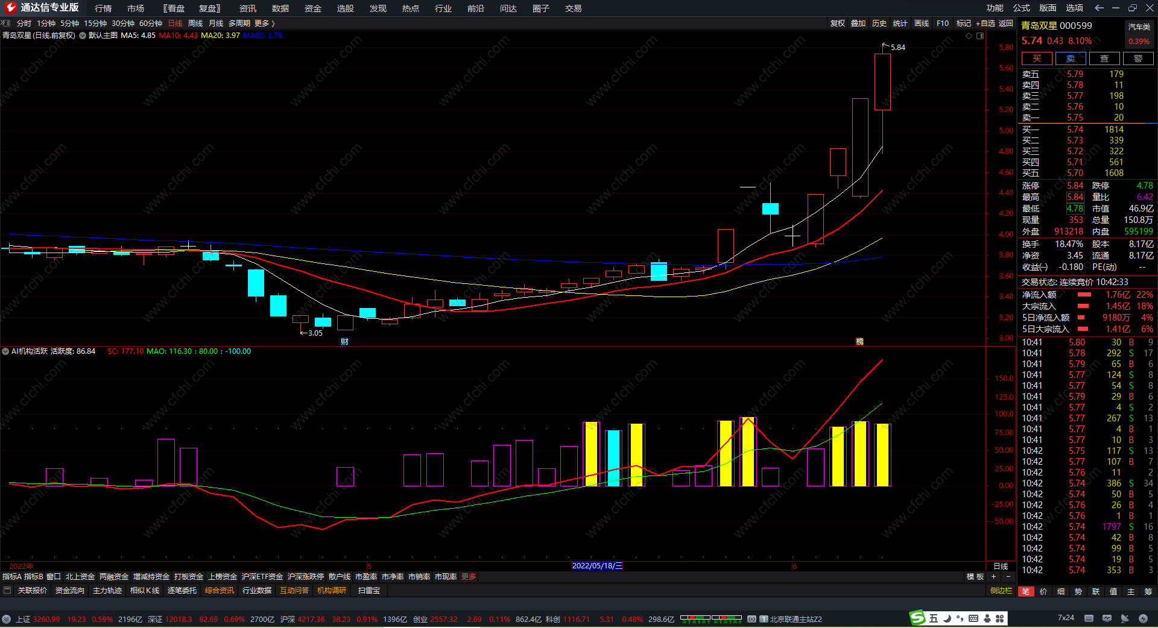1158x628 pixels.
Task: Zoom in with the plus button
Action: 993,577
